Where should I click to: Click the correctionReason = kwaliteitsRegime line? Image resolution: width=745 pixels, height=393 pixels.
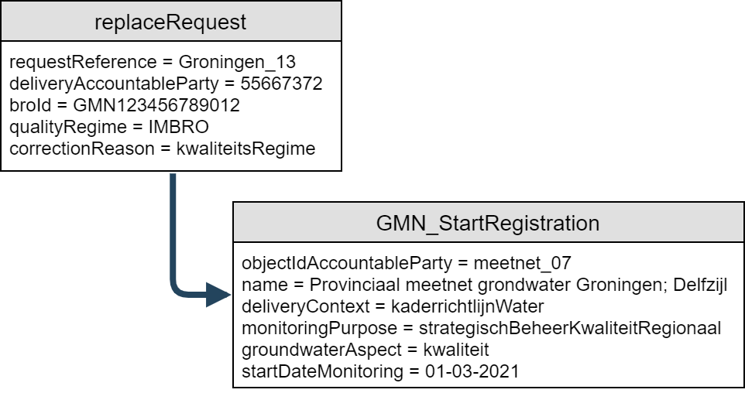(x=162, y=149)
